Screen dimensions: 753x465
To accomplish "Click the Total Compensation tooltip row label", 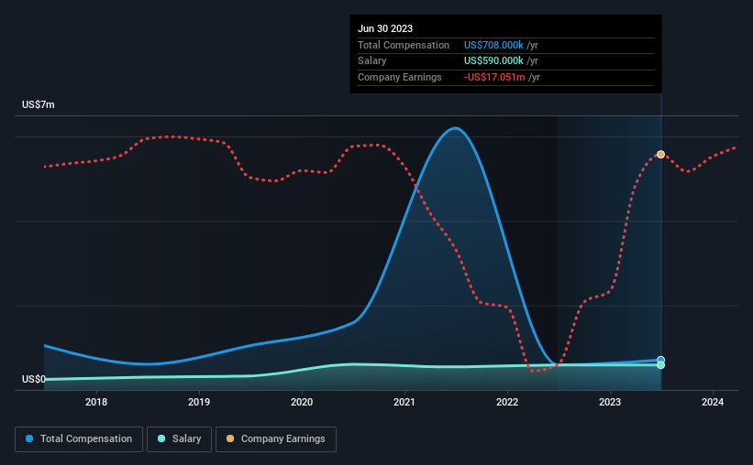I will tap(404, 45).
